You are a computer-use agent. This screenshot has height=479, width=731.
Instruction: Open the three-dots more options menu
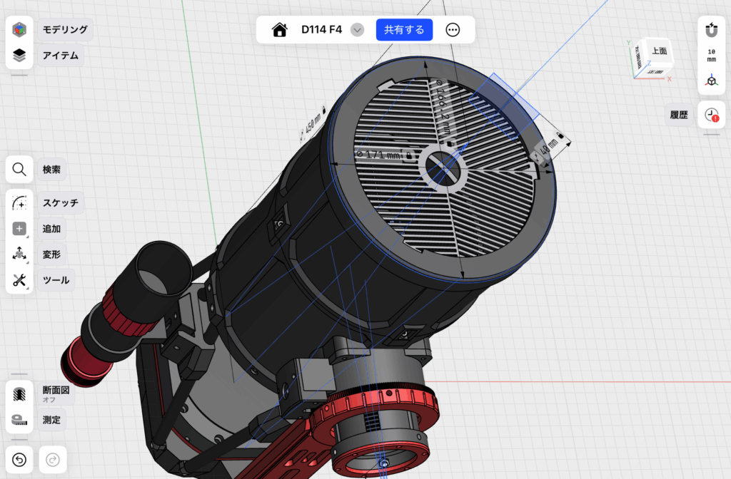pyautogui.click(x=453, y=30)
